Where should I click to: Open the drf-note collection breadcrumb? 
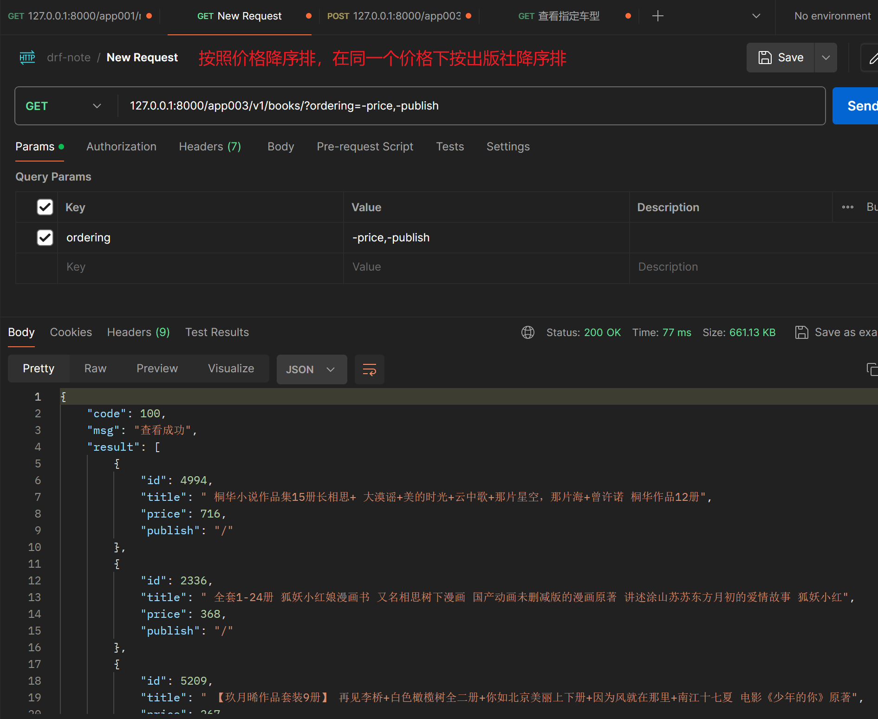pos(69,58)
